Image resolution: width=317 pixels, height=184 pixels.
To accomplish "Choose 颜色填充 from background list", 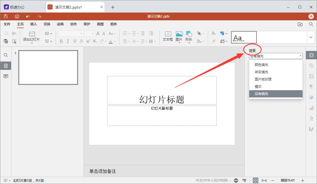I will pyautogui.click(x=276, y=65).
